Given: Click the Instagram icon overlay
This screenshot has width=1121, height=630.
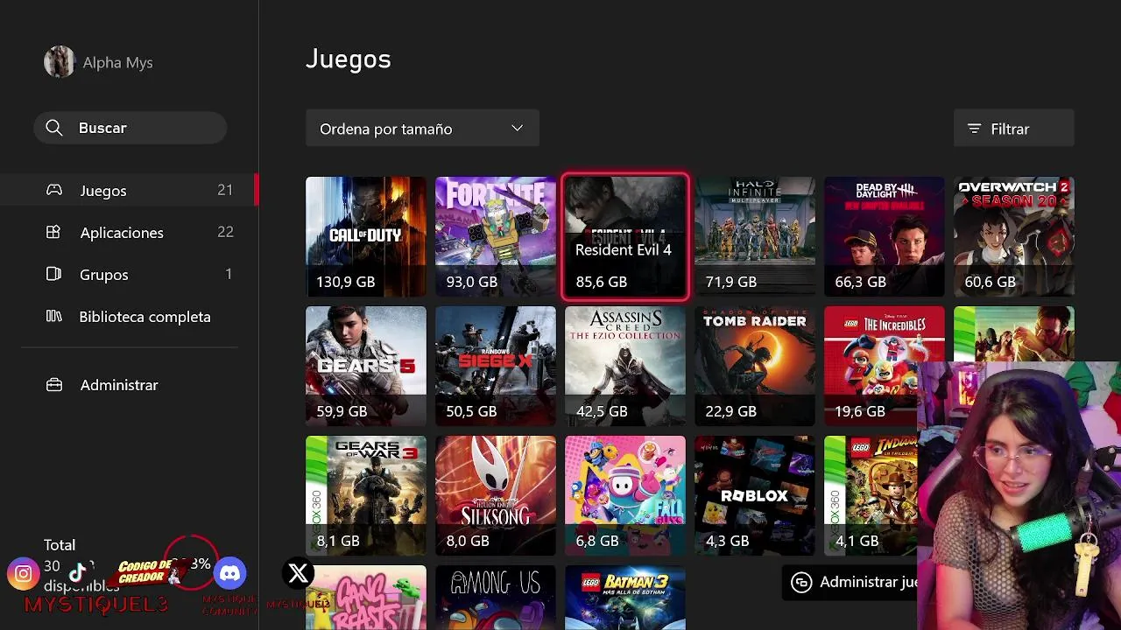Looking at the screenshot, I should (x=24, y=574).
